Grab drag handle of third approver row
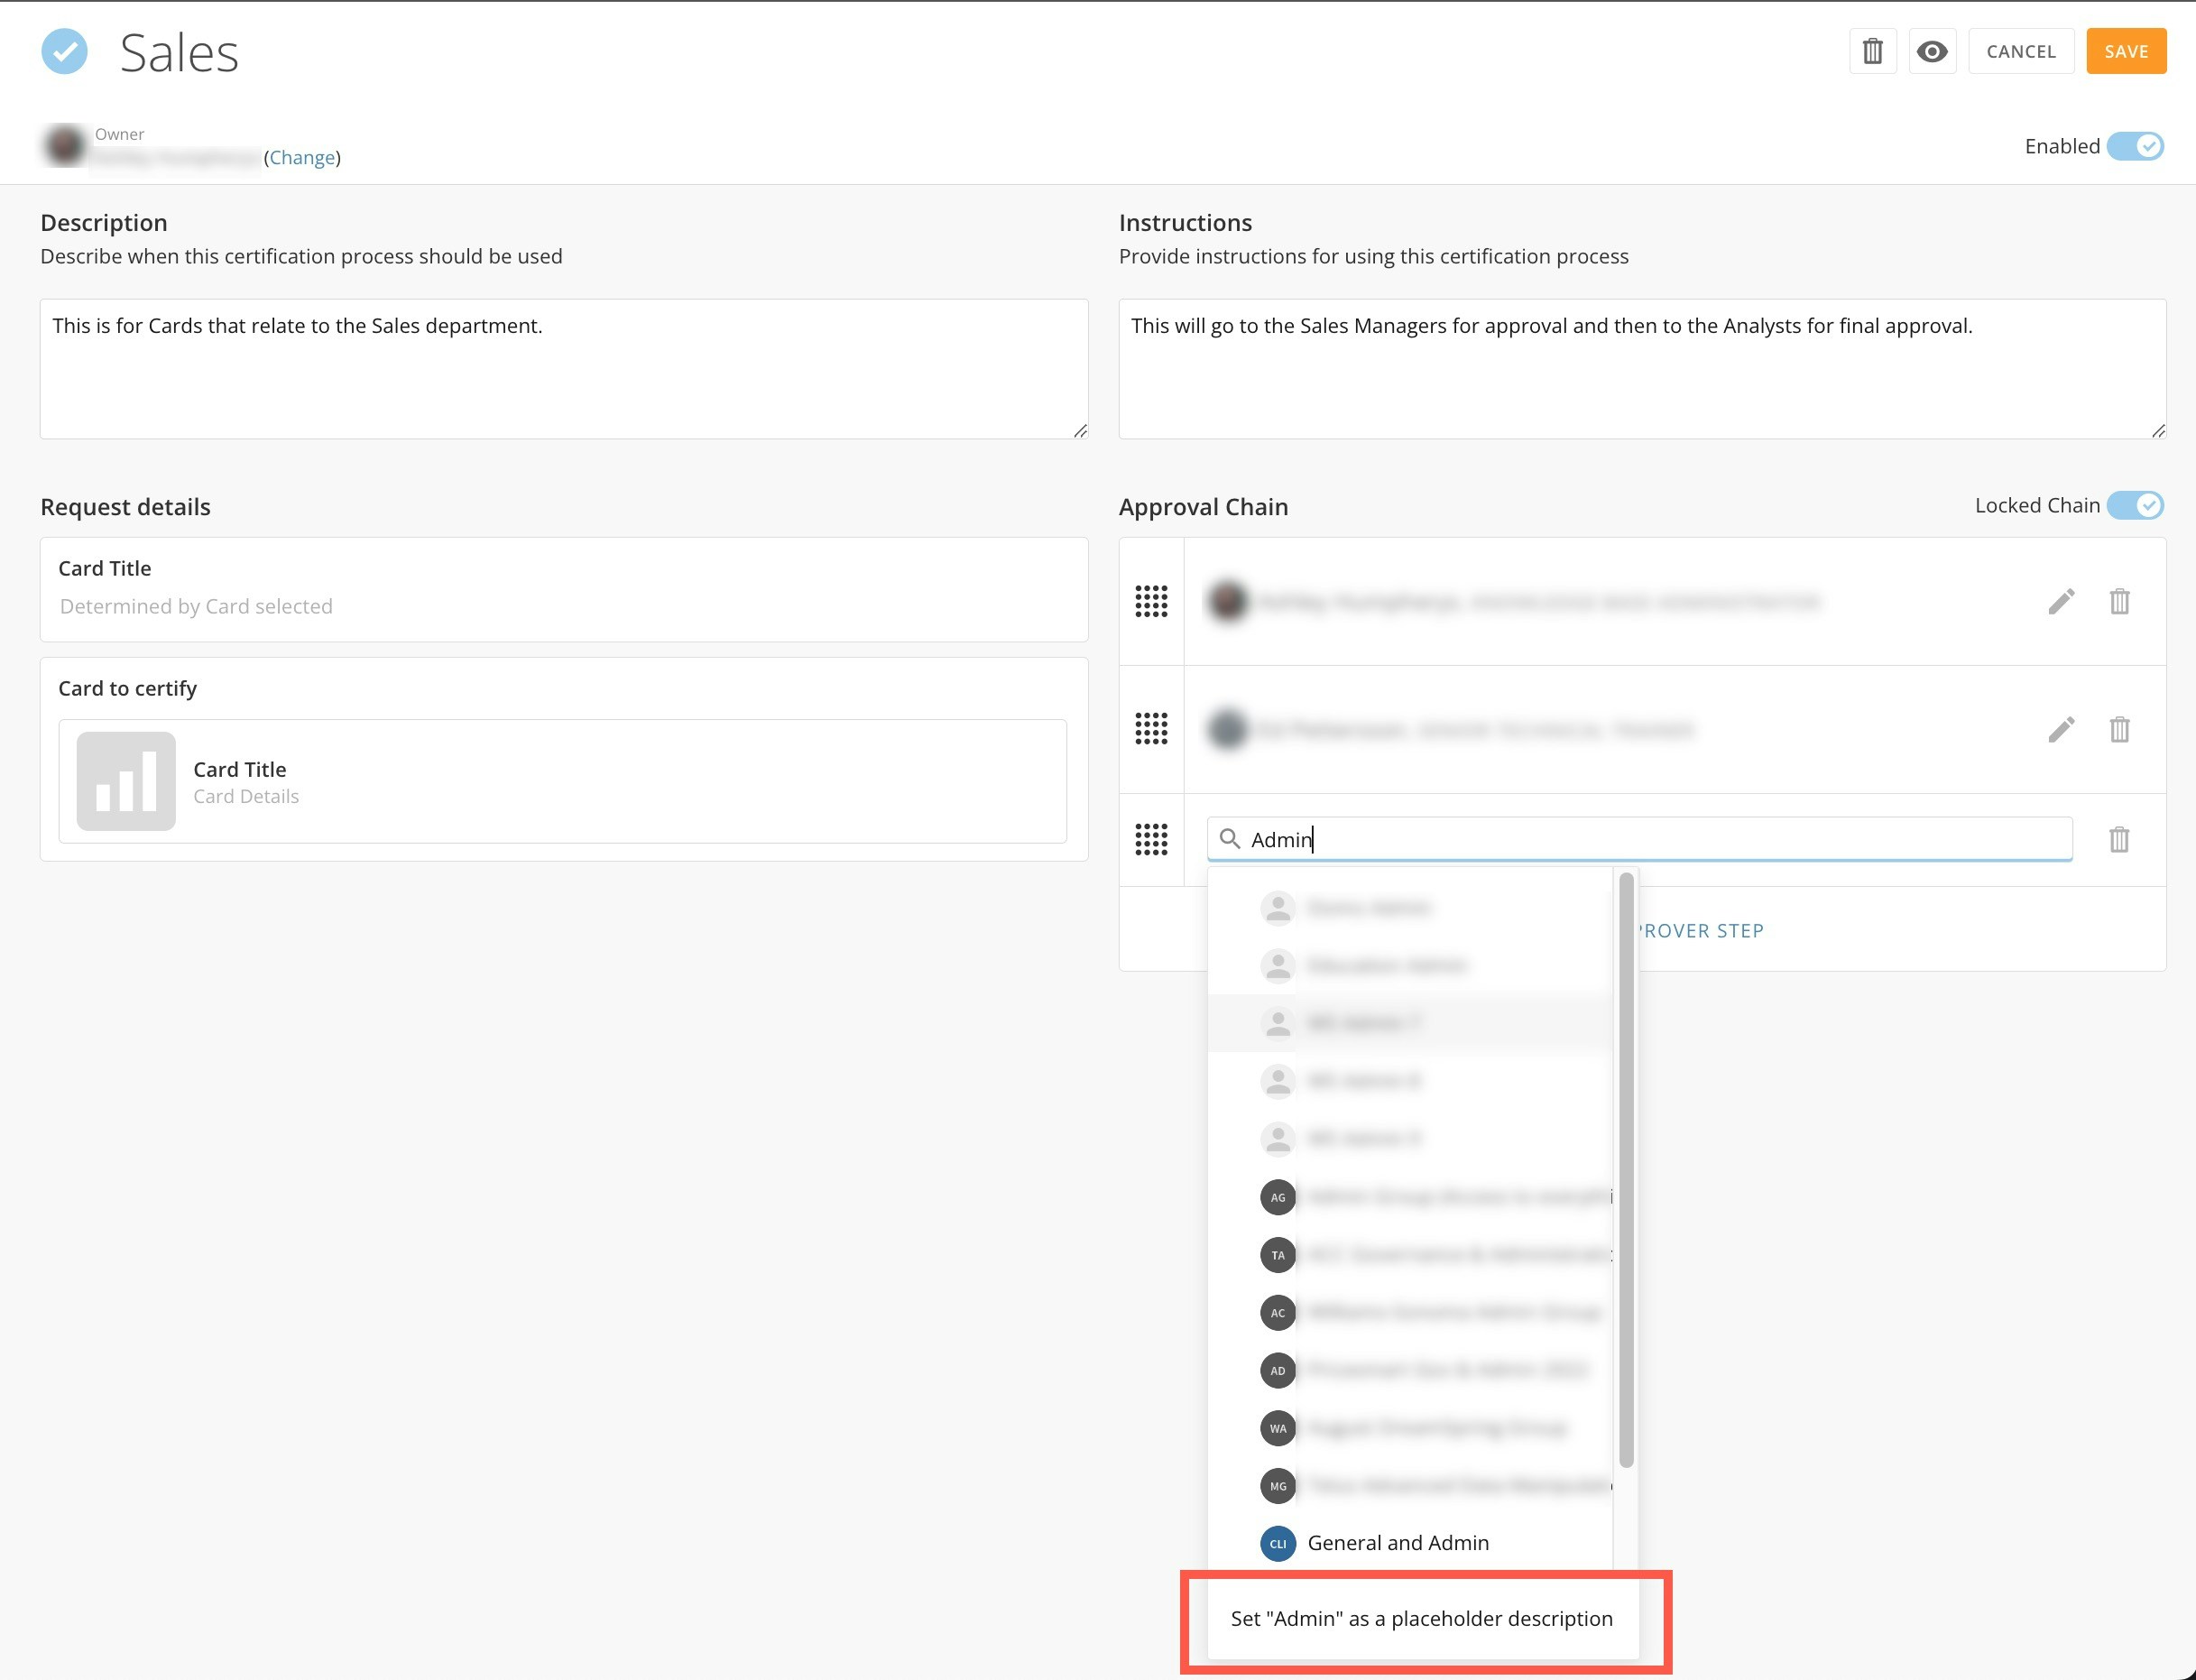This screenshot has height=1680, width=2196. [1151, 839]
